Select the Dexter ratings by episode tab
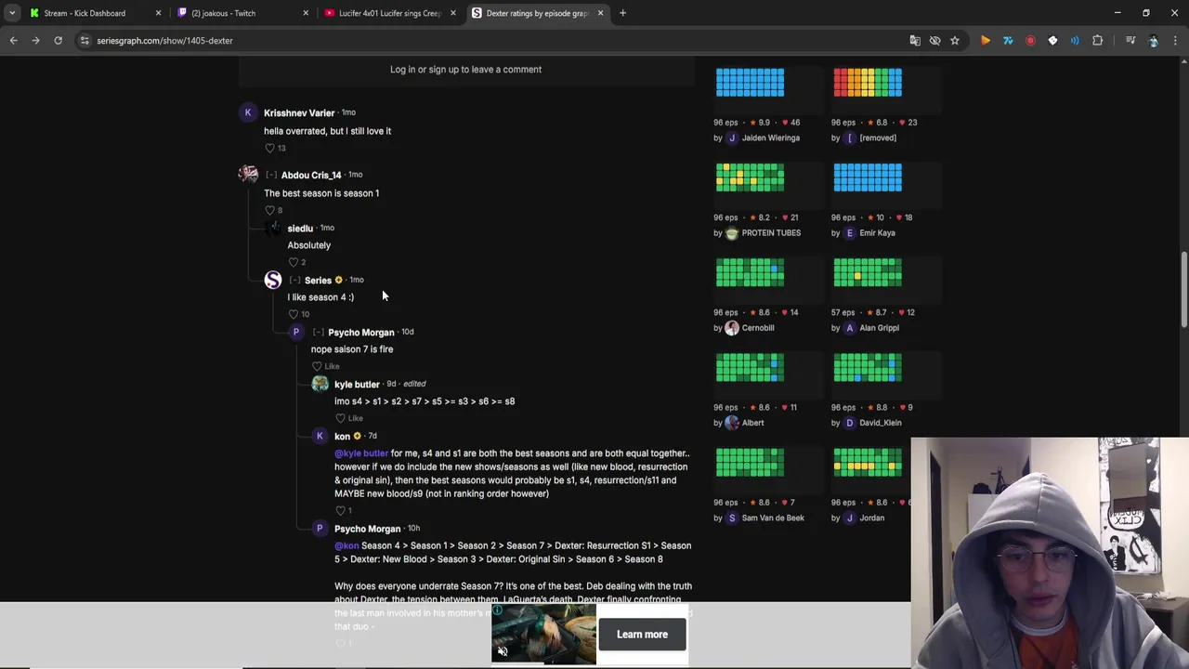Screen dimensions: 1189x669 537,13
